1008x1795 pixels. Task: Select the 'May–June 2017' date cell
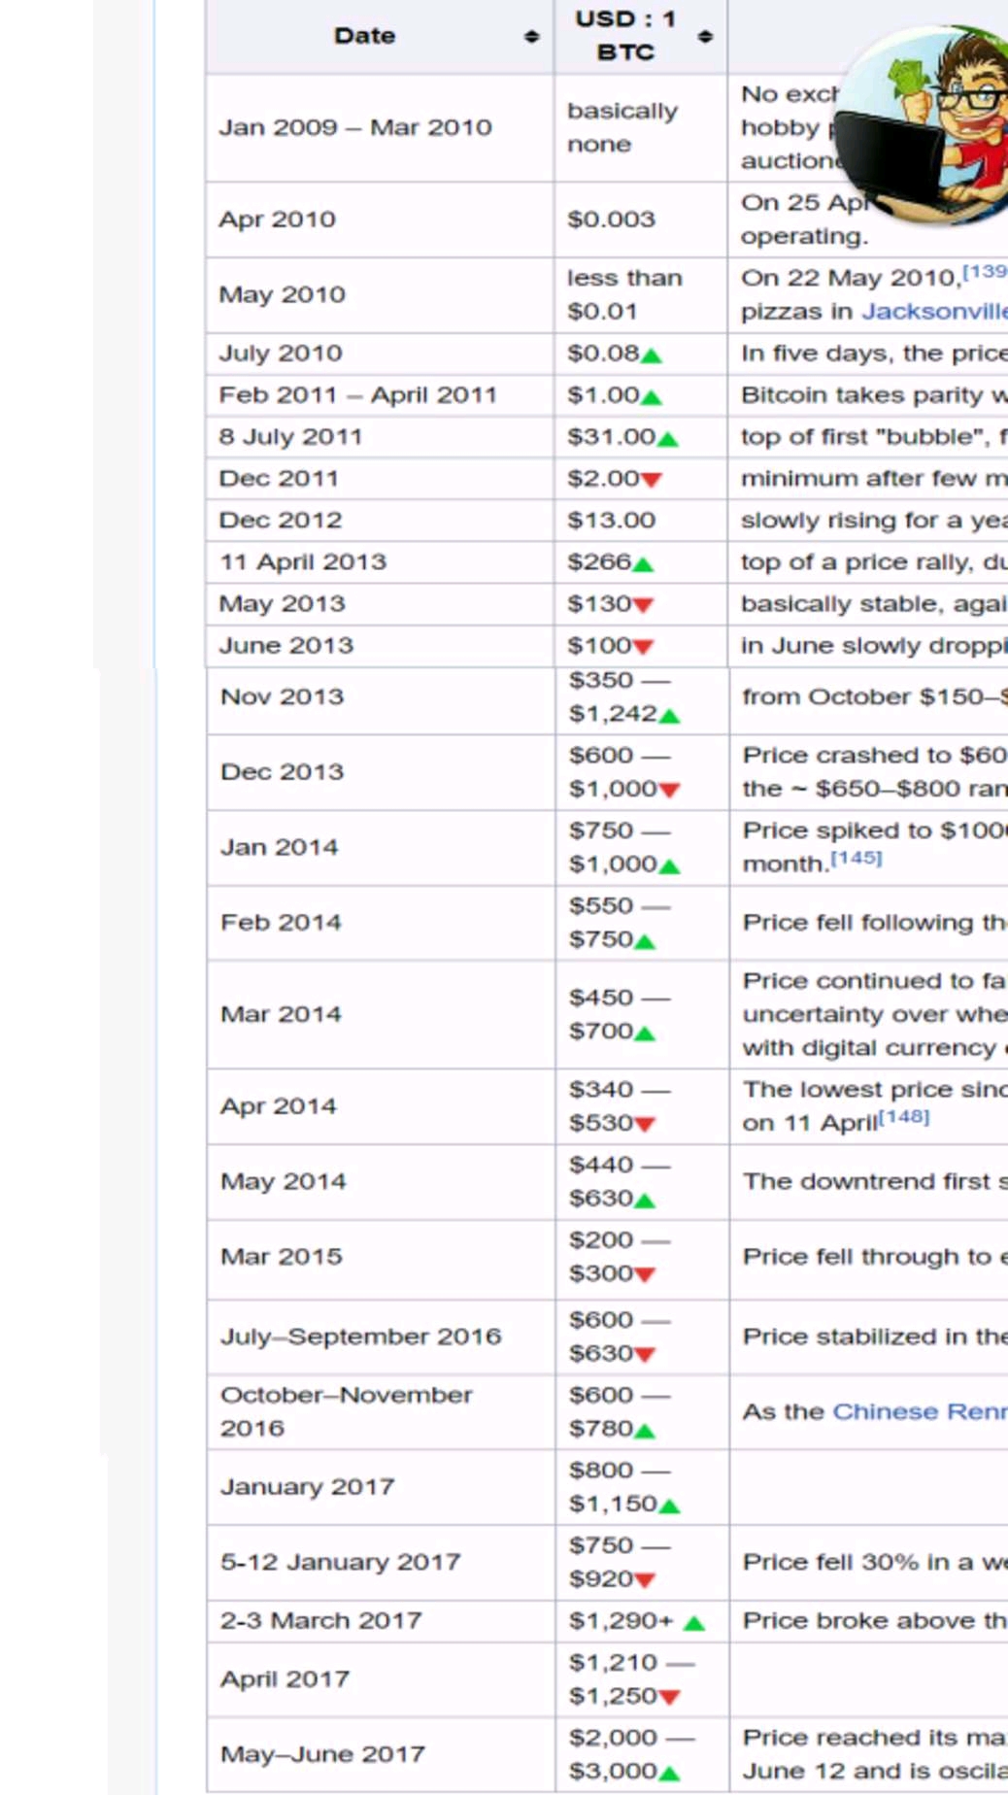pos(381,1755)
